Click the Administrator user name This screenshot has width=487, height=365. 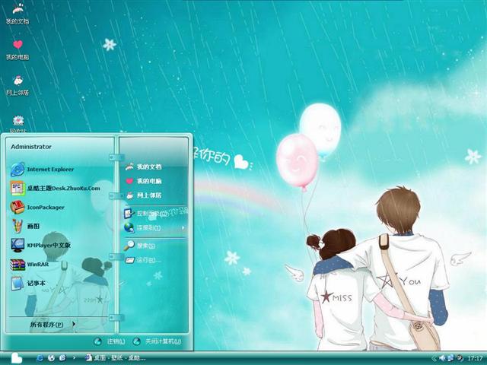coord(31,147)
